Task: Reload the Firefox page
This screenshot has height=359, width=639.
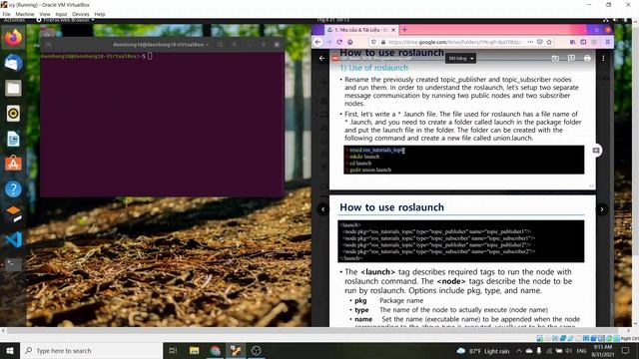Action: tap(339, 42)
